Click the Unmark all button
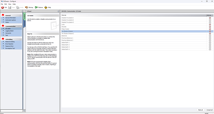The image size is (214, 114). click(209, 110)
